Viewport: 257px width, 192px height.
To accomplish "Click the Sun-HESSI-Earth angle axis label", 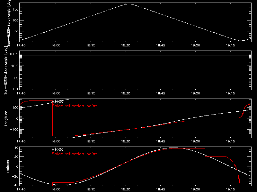I will pyautogui.click(x=9, y=23).
